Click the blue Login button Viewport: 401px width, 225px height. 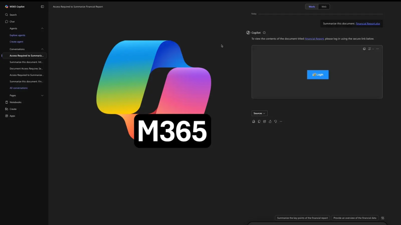click(x=318, y=74)
